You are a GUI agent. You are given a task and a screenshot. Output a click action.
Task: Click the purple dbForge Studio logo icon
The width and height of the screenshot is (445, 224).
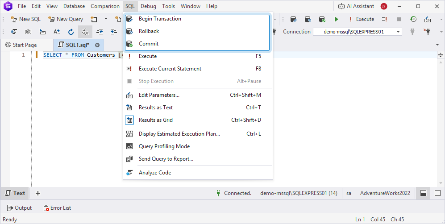pyautogui.click(x=8, y=6)
